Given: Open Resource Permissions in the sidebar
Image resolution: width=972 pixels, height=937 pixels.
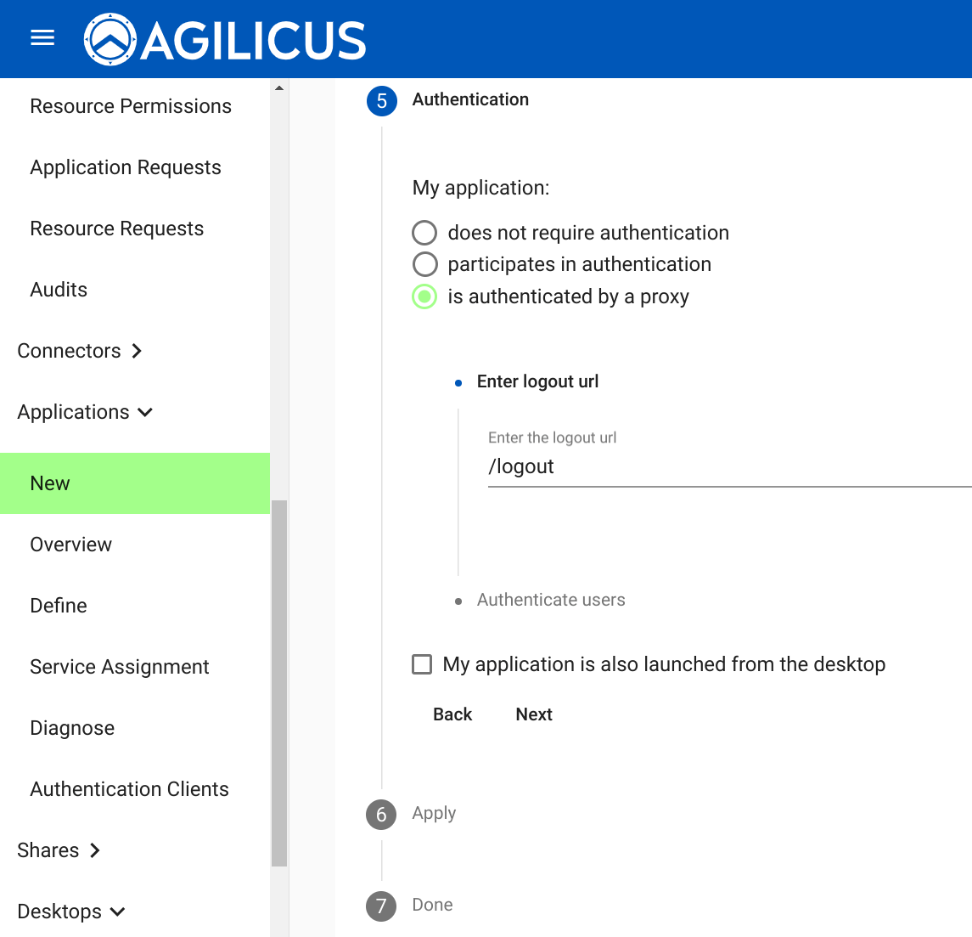Looking at the screenshot, I should [131, 106].
